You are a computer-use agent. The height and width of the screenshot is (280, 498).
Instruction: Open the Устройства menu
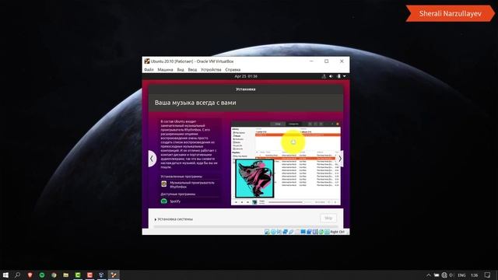click(211, 69)
